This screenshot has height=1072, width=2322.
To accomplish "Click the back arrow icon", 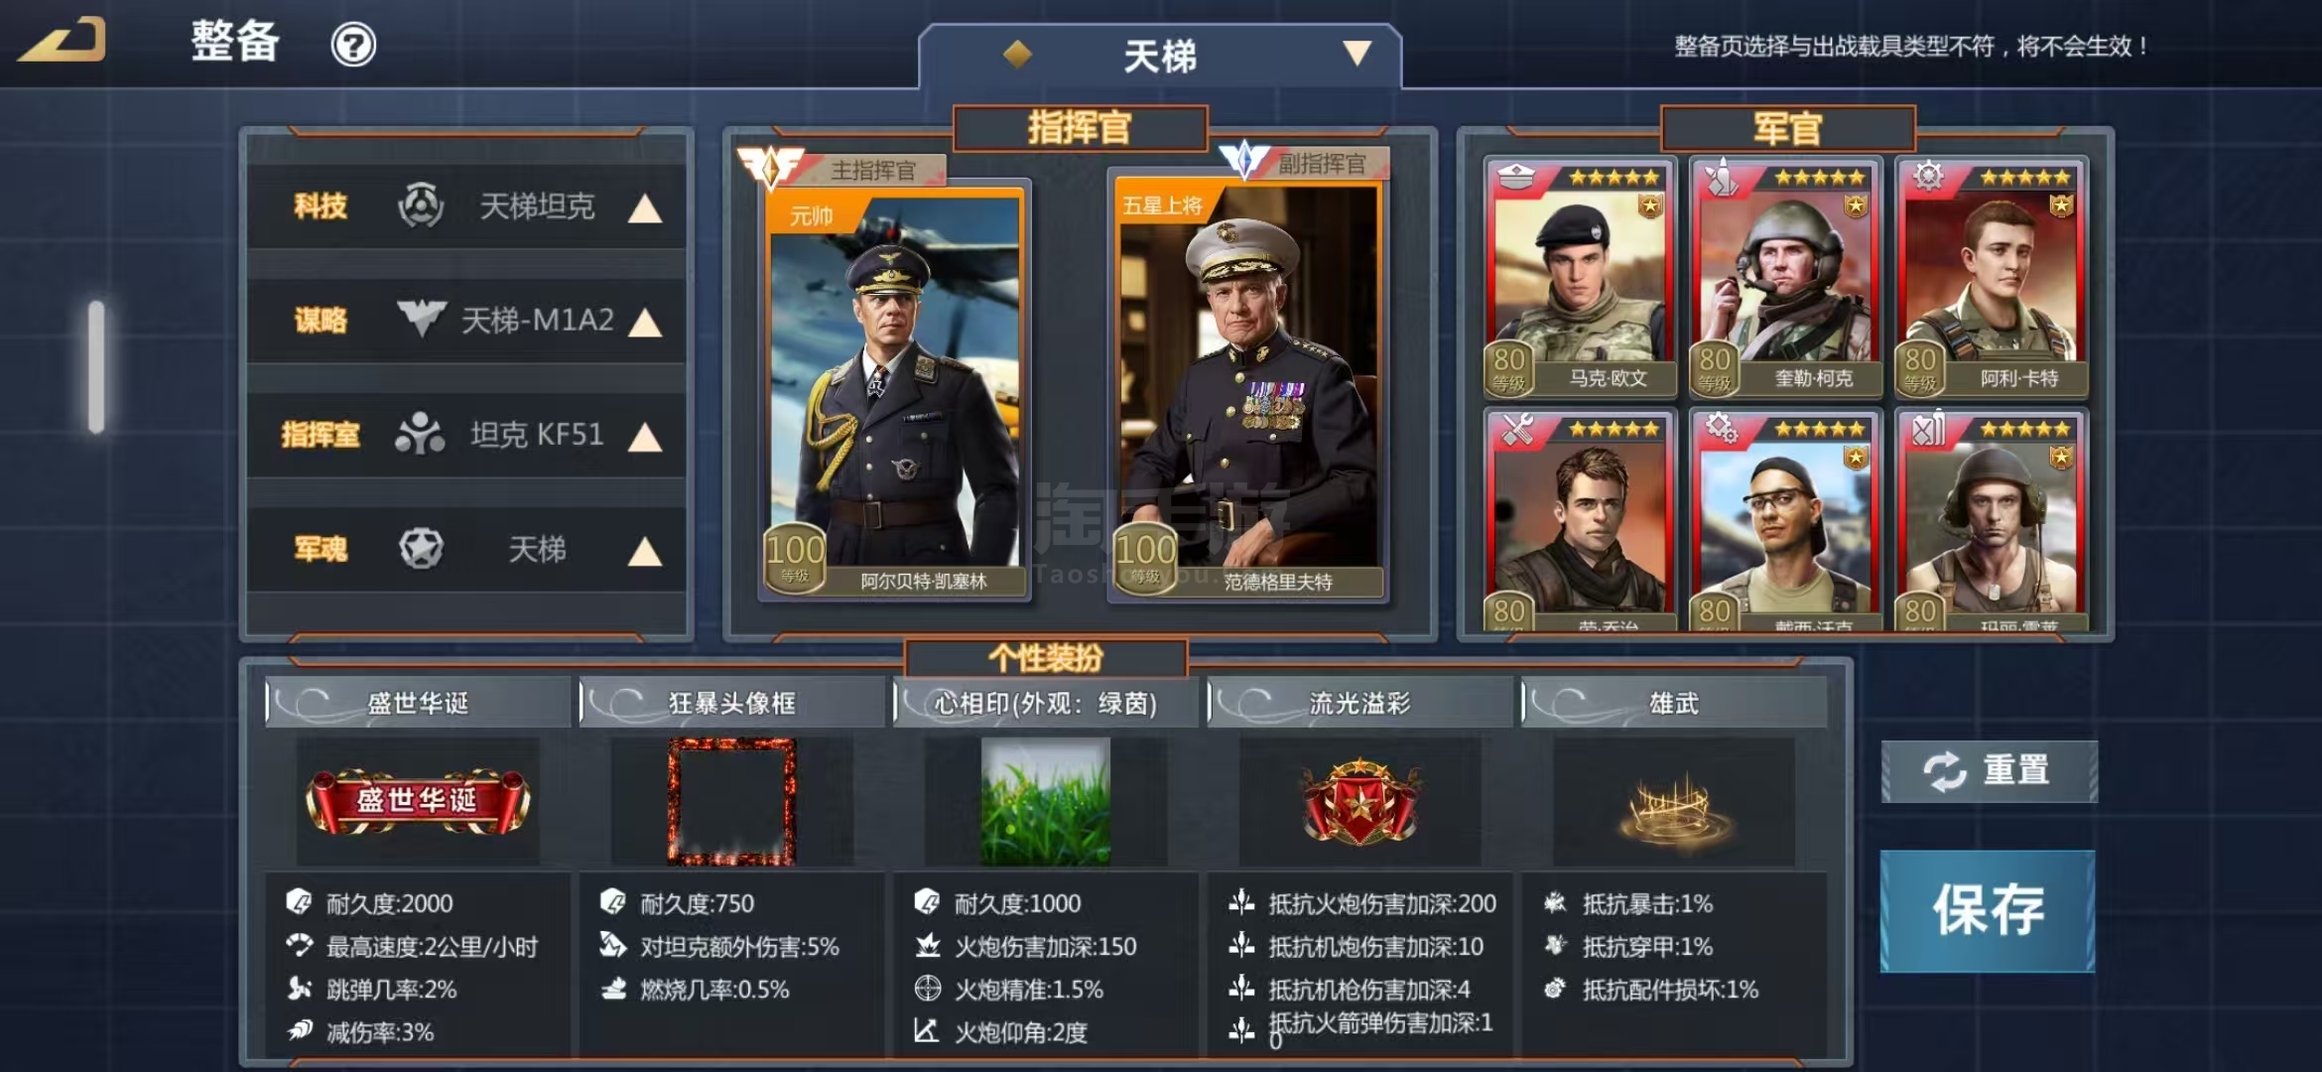I will click(x=62, y=40).
